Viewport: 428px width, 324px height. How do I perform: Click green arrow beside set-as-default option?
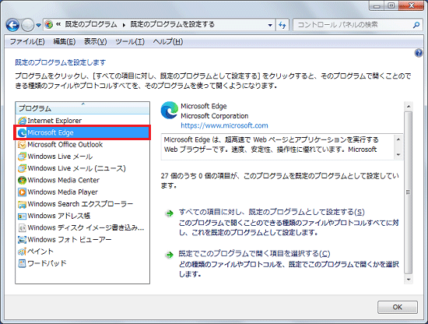[x=170, y=213]
